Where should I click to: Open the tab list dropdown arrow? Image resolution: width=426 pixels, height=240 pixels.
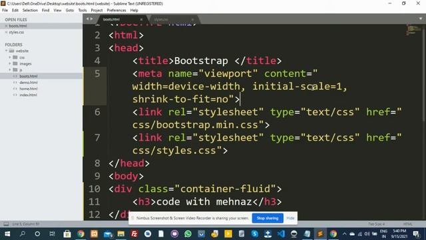[x=421, y=19]
